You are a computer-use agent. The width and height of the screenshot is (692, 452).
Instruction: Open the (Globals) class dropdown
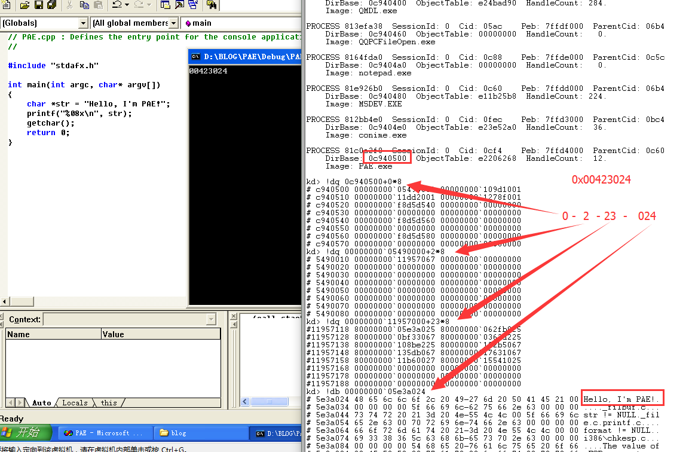(x=84, y=23)
